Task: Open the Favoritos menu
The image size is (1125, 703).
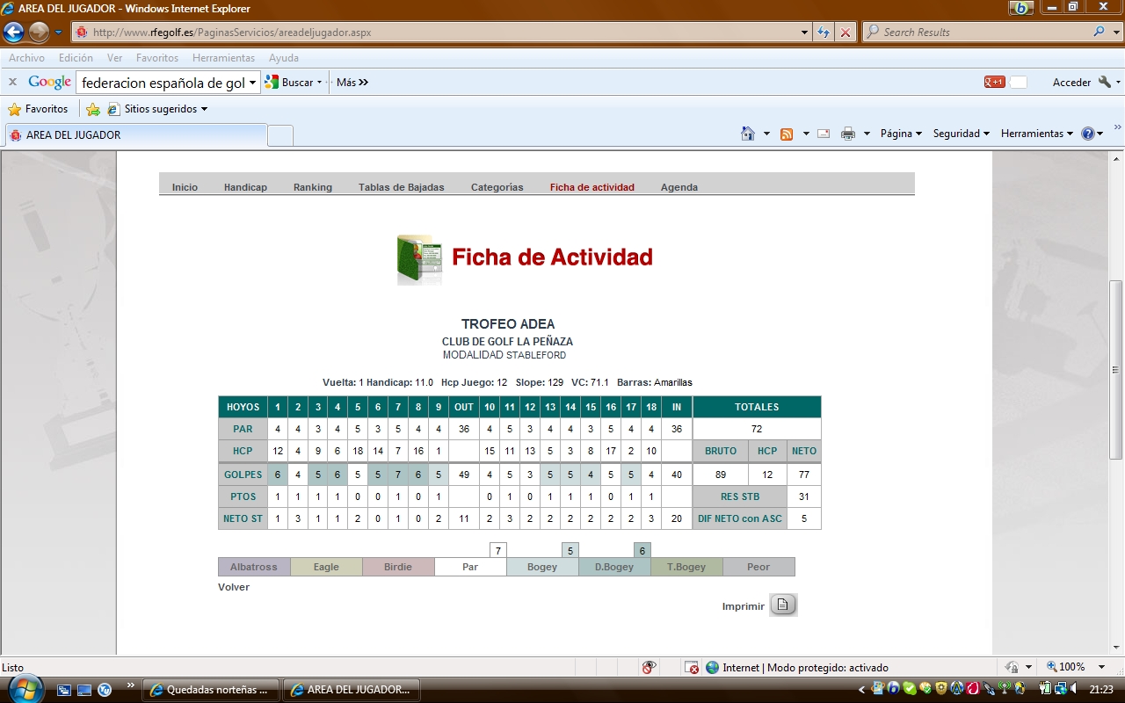Action: (x=157, y=58)
